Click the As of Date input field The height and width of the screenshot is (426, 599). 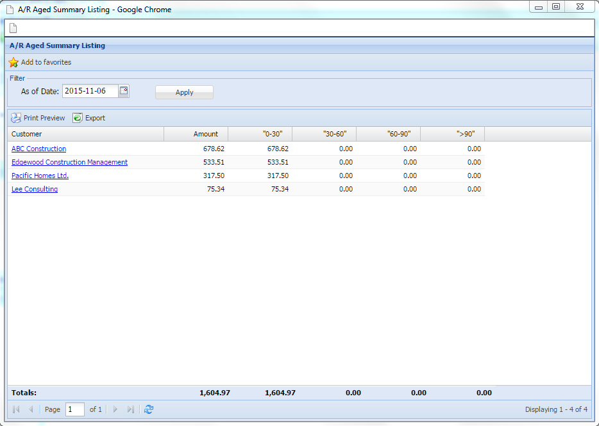click(90, 91)
